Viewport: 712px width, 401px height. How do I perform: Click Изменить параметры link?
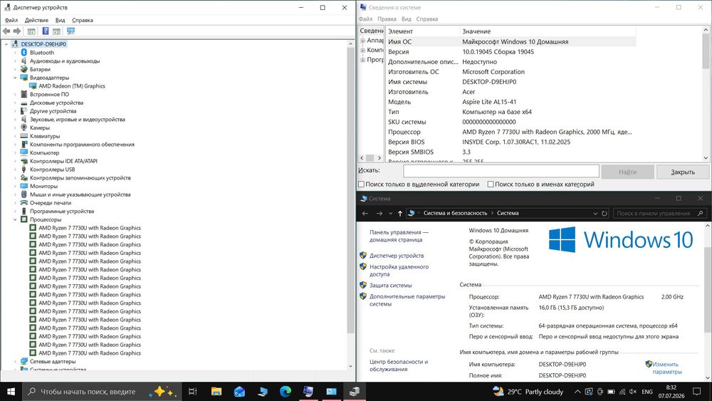[x=666, y=368]
